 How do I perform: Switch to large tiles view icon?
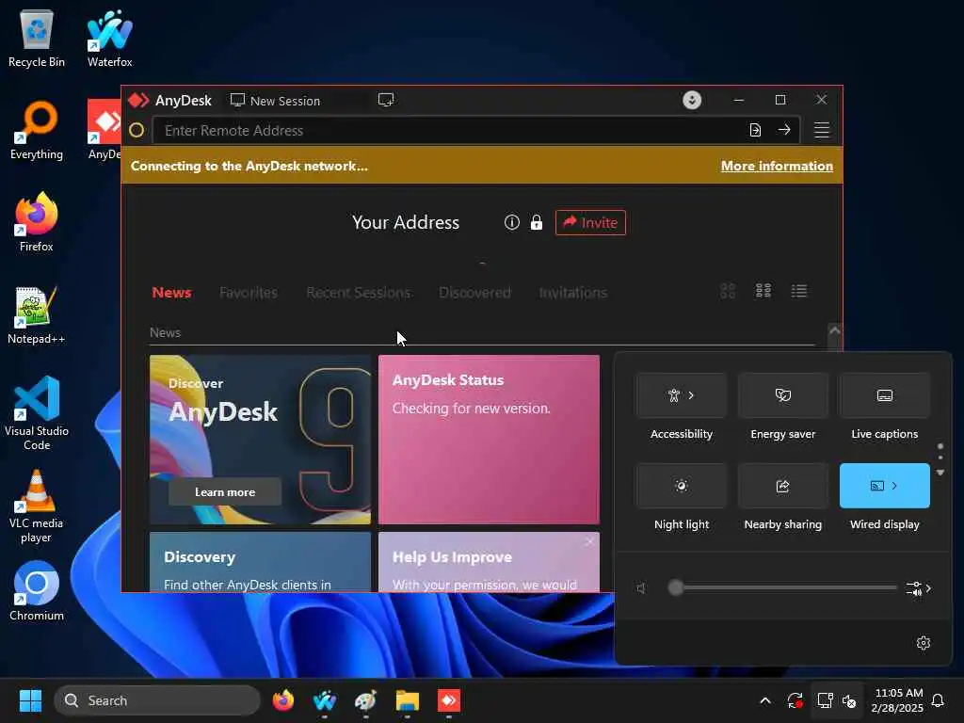[728, 291]
